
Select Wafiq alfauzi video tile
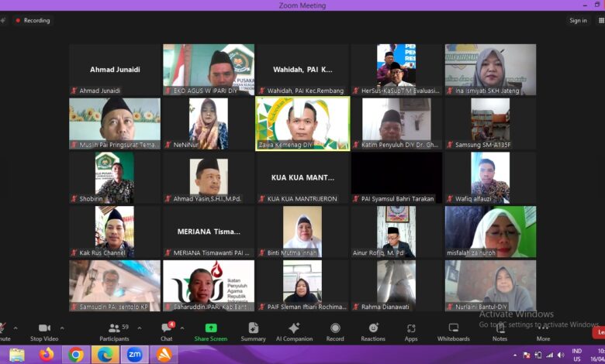[490, 177]
